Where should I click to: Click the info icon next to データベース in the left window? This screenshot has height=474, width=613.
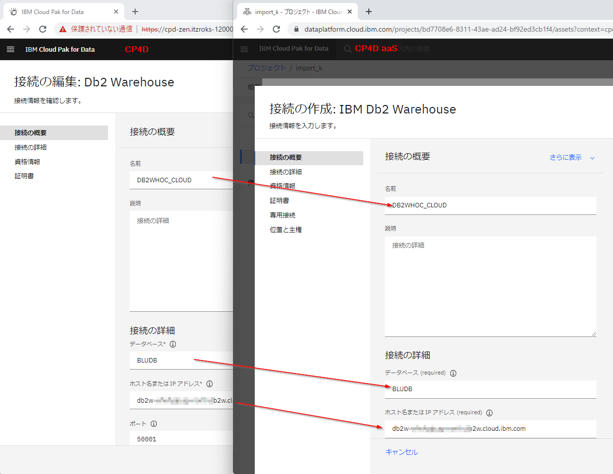(x=173, y=344)
